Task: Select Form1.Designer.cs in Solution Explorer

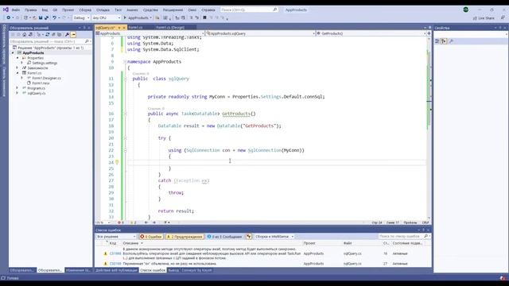Action: tap(46, 78)
